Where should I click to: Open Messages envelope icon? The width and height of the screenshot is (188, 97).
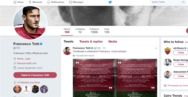click(70, 2)
